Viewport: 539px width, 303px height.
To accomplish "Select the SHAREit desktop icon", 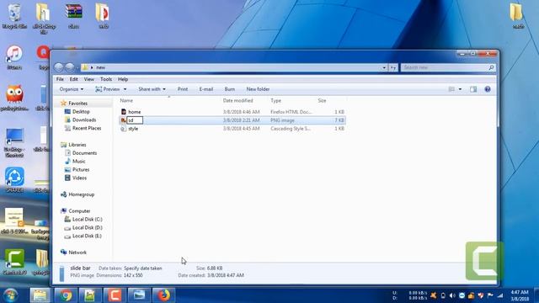I will coord(14,179).
